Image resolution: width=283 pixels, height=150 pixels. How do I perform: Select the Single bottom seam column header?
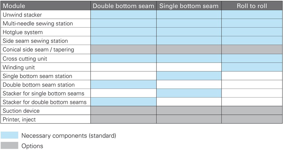[189, 6]
